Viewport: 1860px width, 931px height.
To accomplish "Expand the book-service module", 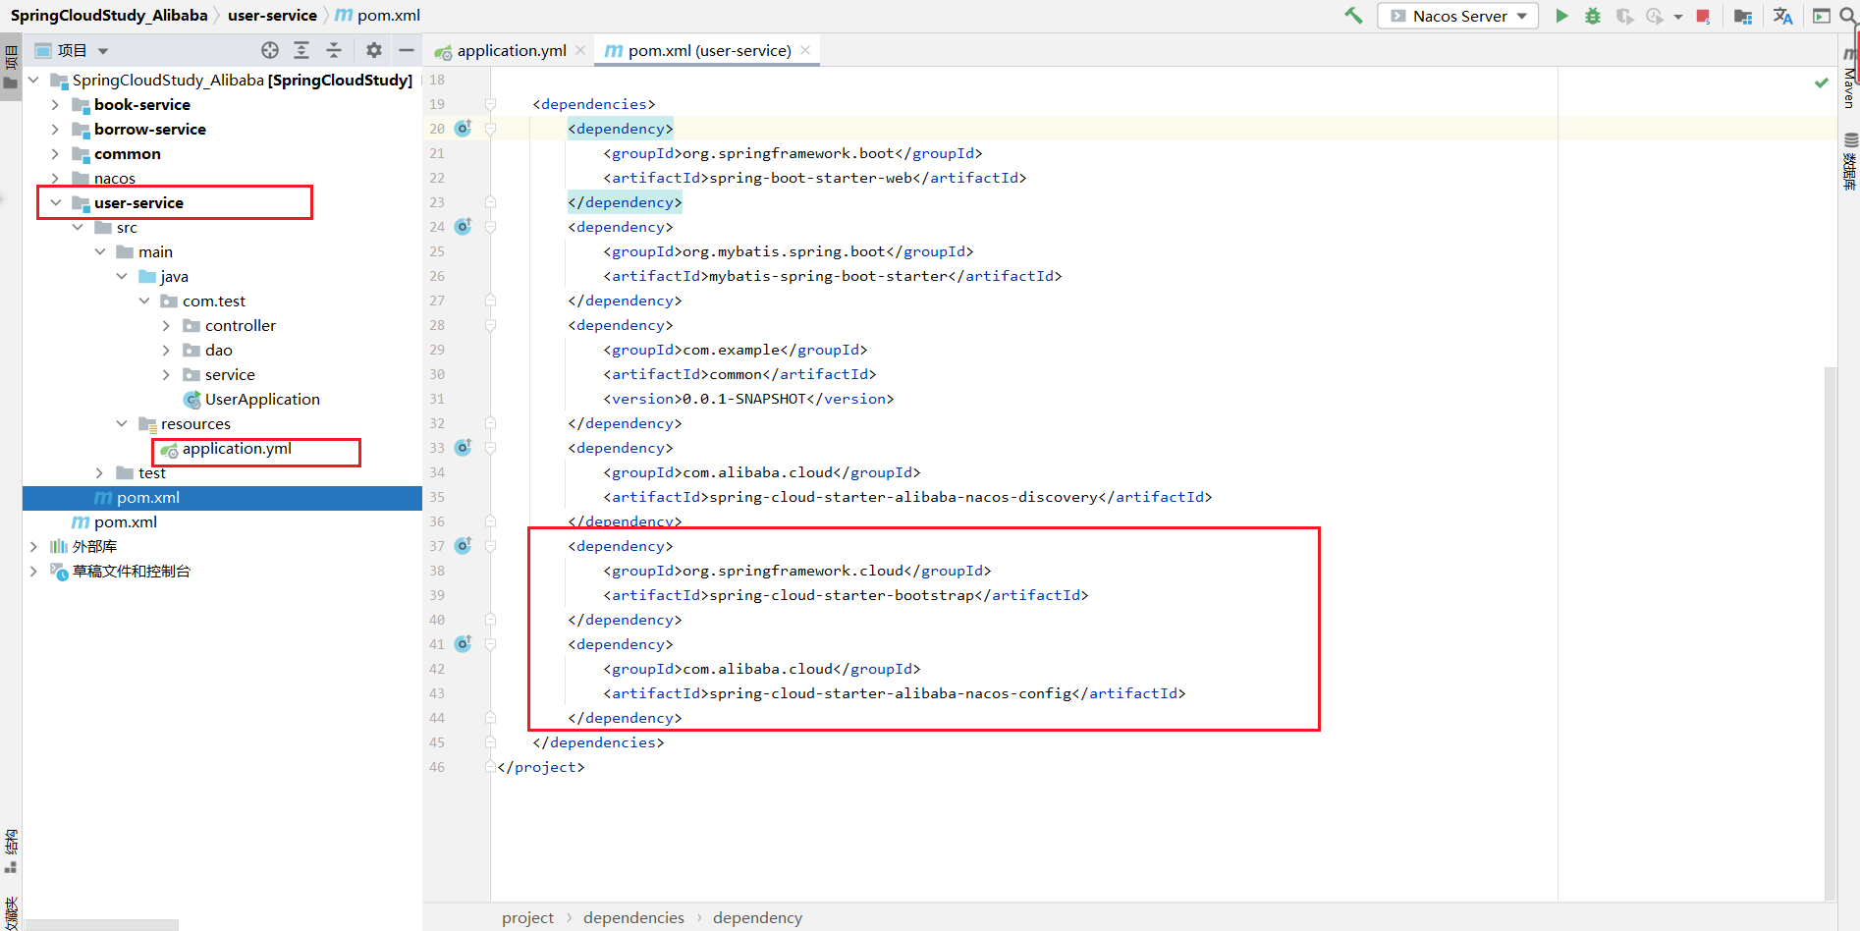I will click(x=55, y=104).
